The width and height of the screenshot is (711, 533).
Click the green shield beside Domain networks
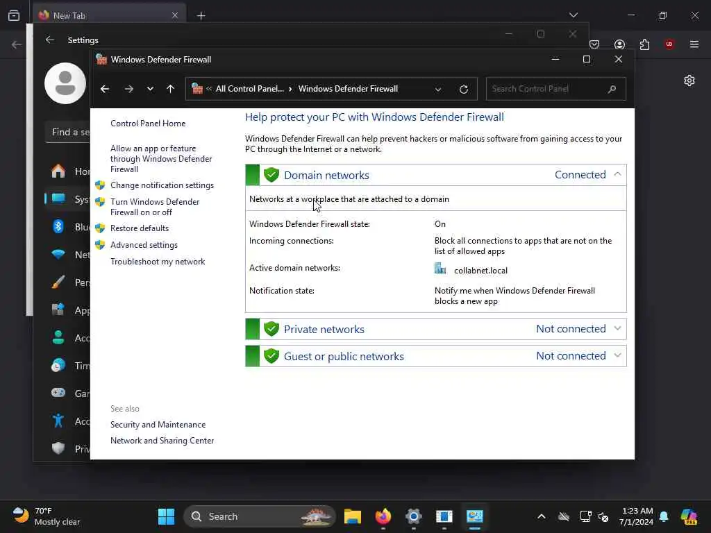tap(271, 174)
